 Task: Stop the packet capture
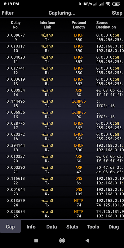tap(117, 13)
